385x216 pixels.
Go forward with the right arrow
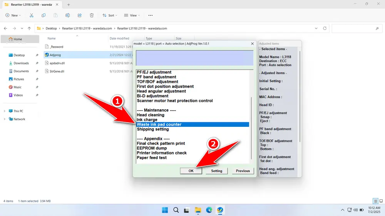point(14,28)
